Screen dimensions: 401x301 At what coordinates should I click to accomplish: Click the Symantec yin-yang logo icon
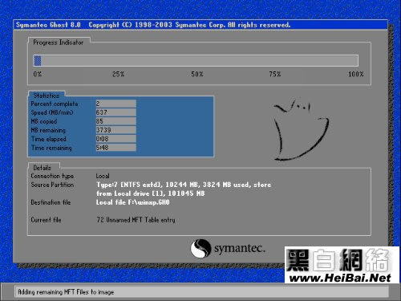click(x=200, y=248)
